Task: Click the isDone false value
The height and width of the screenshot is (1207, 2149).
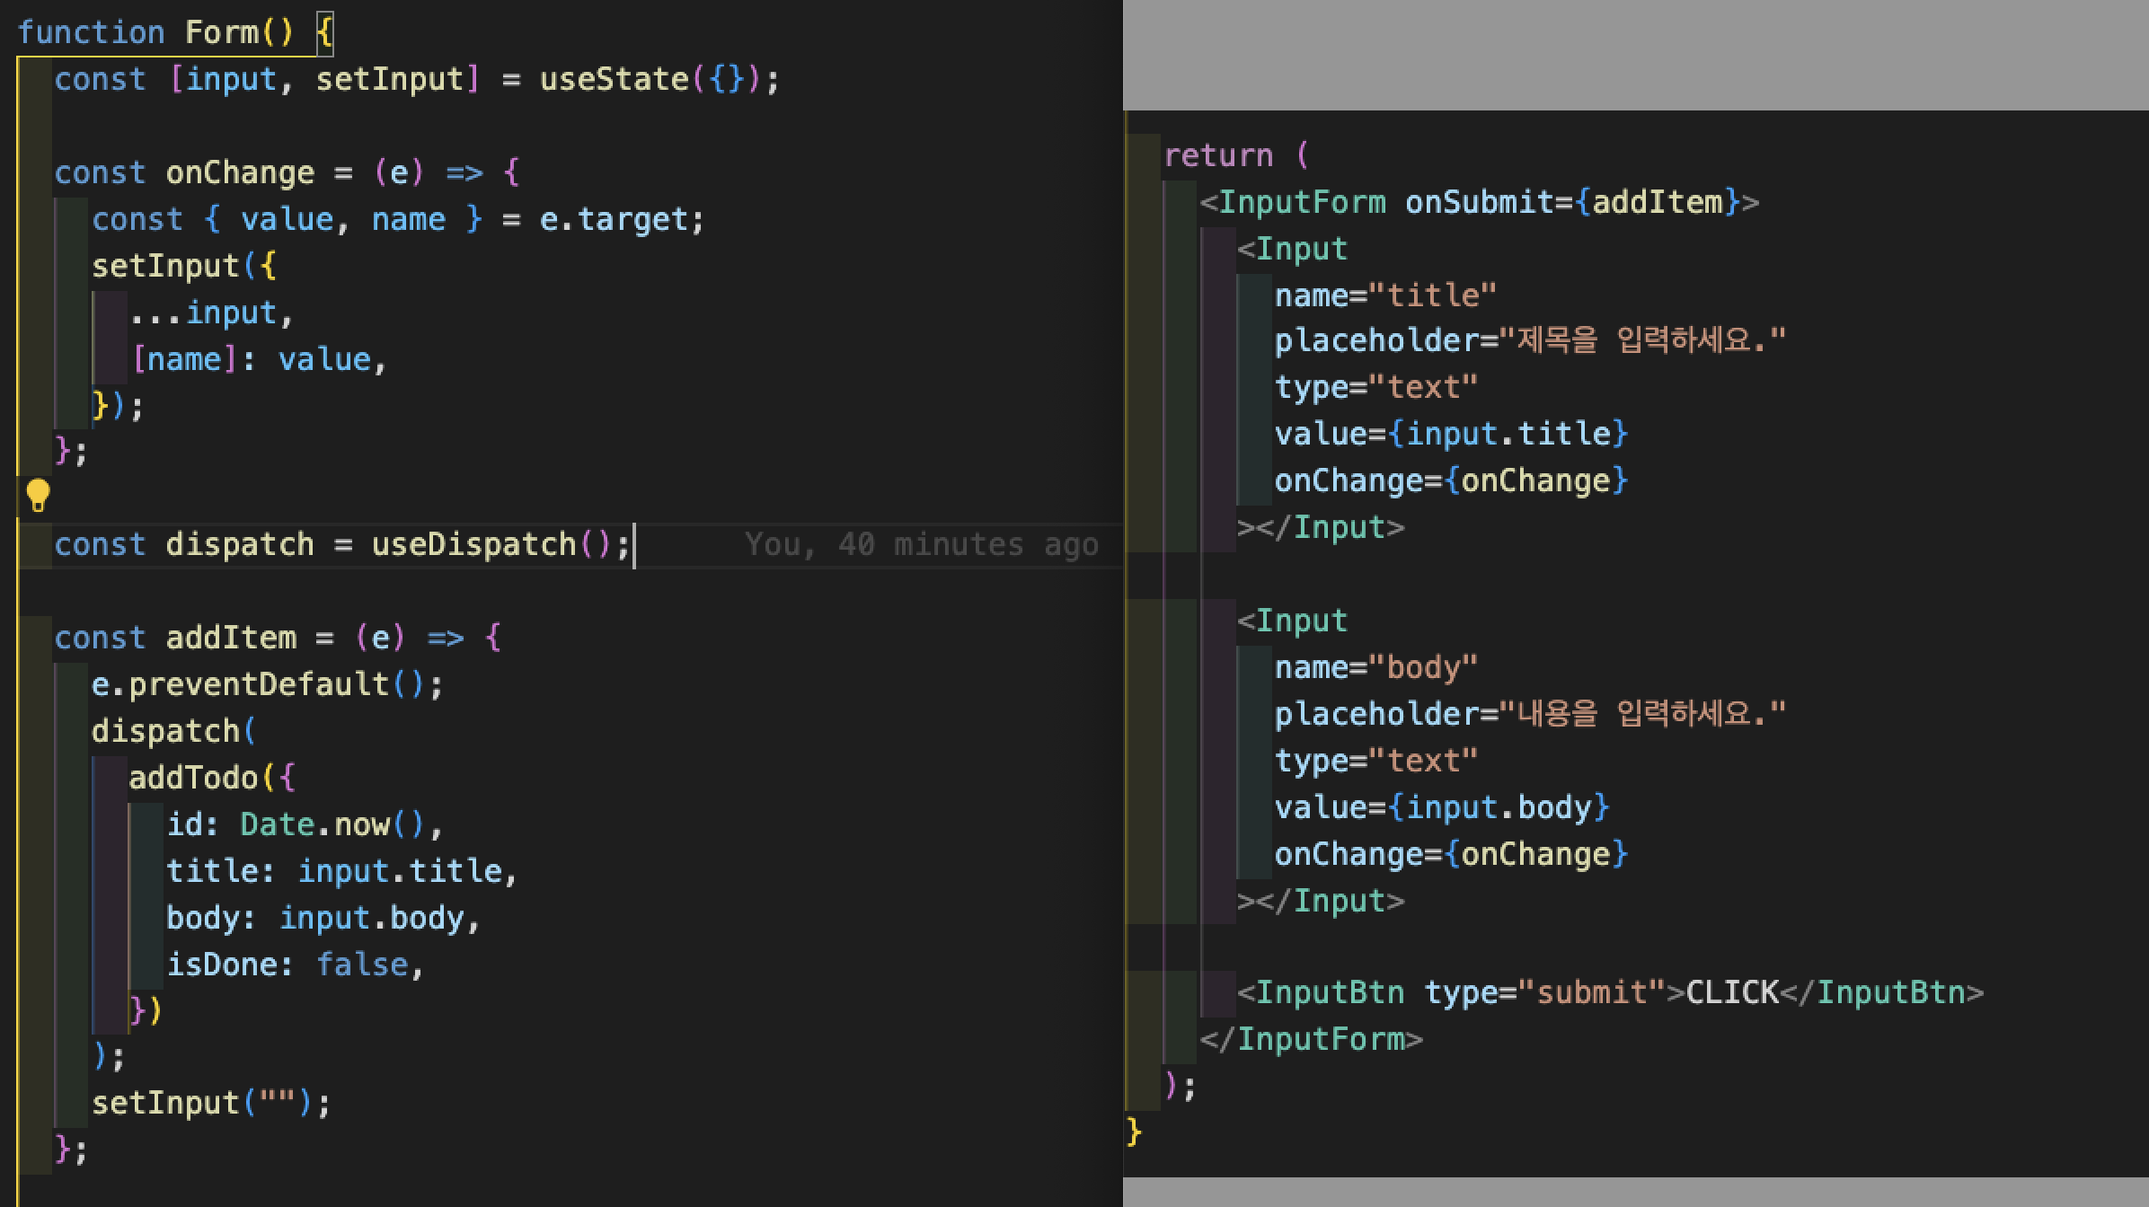Action: point(361,965)
